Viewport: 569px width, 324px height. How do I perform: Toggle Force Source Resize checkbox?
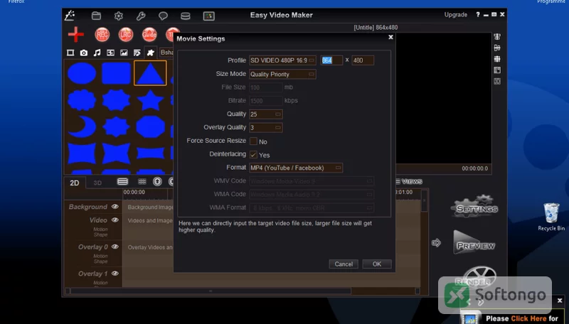coord(253,141)
